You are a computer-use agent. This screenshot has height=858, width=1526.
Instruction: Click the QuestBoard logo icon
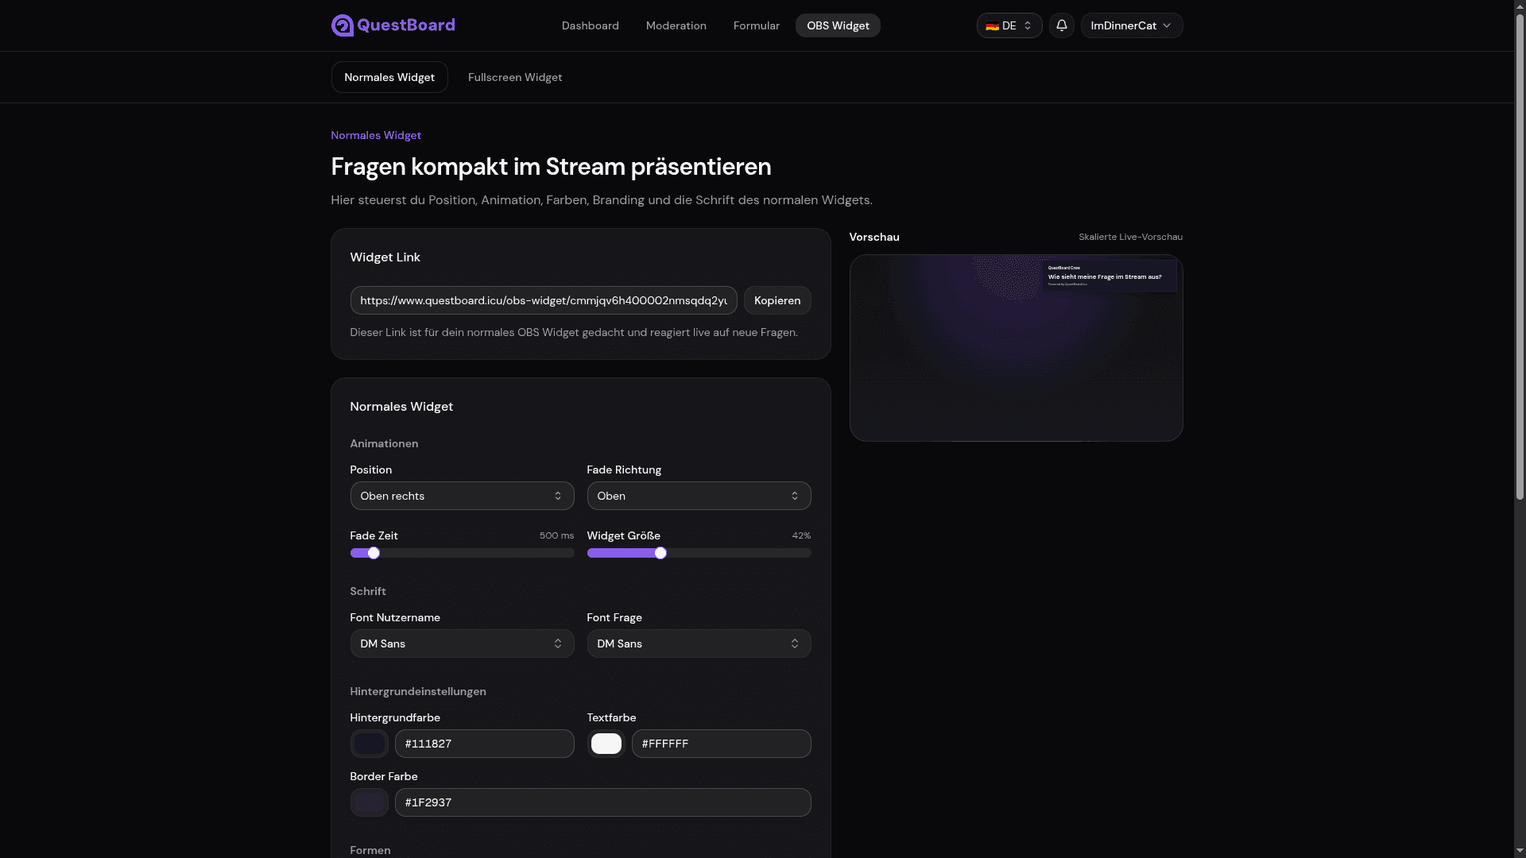(342, 25)
